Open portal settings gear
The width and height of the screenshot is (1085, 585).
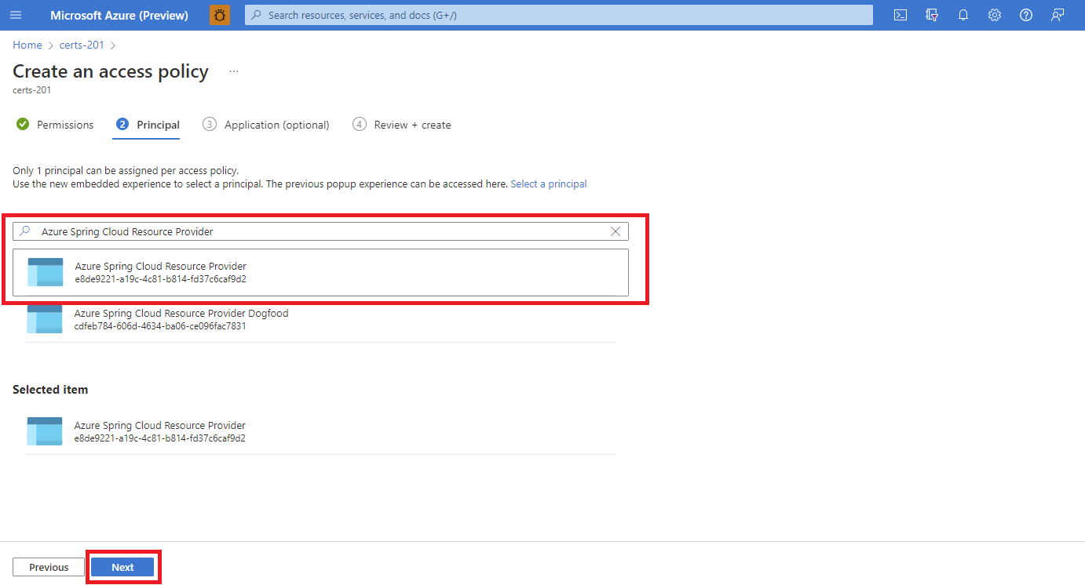coord(995,15)
